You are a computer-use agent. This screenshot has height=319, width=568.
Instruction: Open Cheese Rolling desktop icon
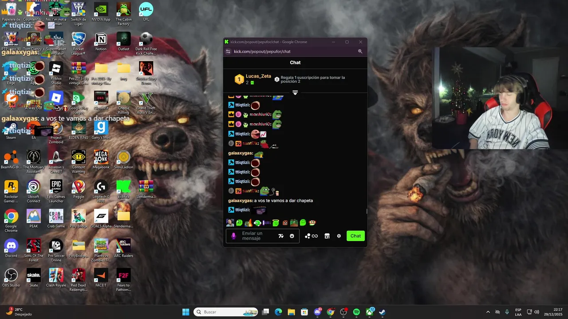click(x=123, y=103)
